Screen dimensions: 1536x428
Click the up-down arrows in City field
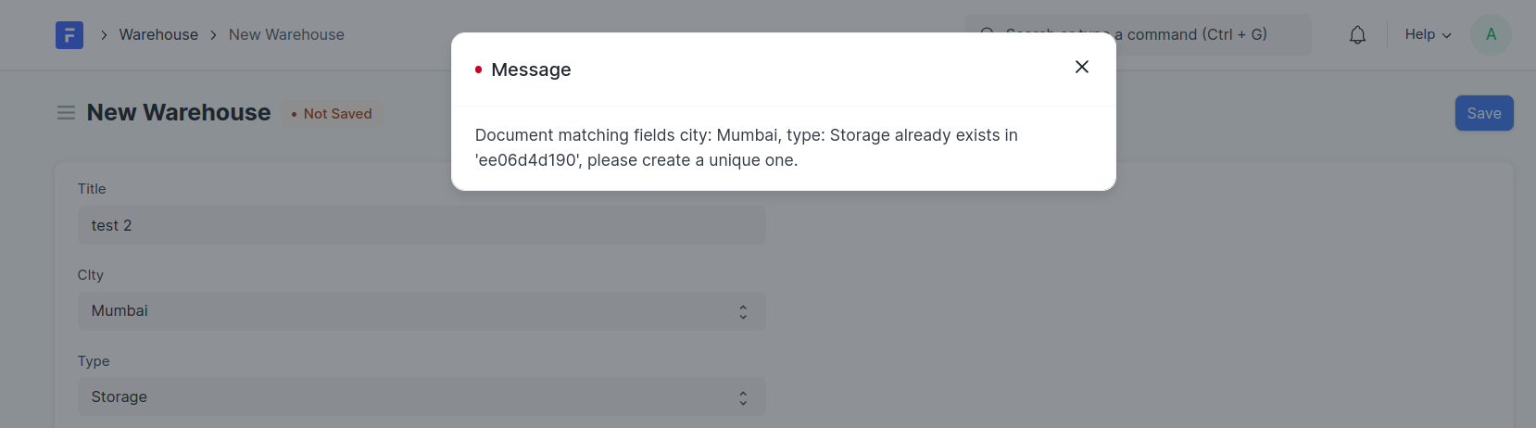click(x=743, y=312)
